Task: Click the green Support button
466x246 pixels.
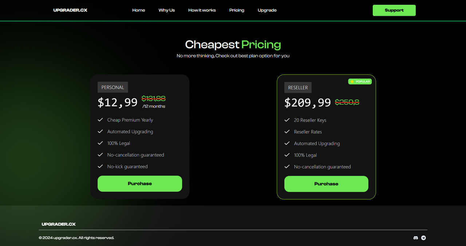Action: pyautogui.click(x=394, y=10)
